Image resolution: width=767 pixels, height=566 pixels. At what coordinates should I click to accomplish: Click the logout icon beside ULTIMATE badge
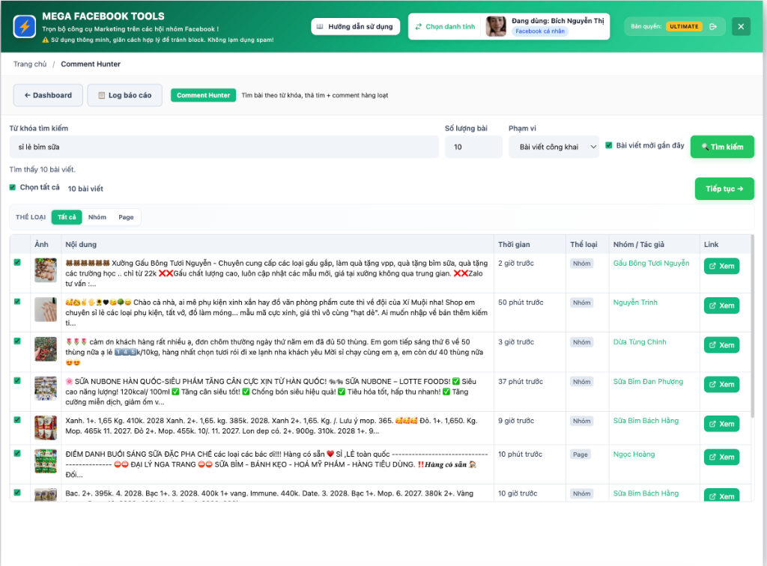[x=713, y=26]
